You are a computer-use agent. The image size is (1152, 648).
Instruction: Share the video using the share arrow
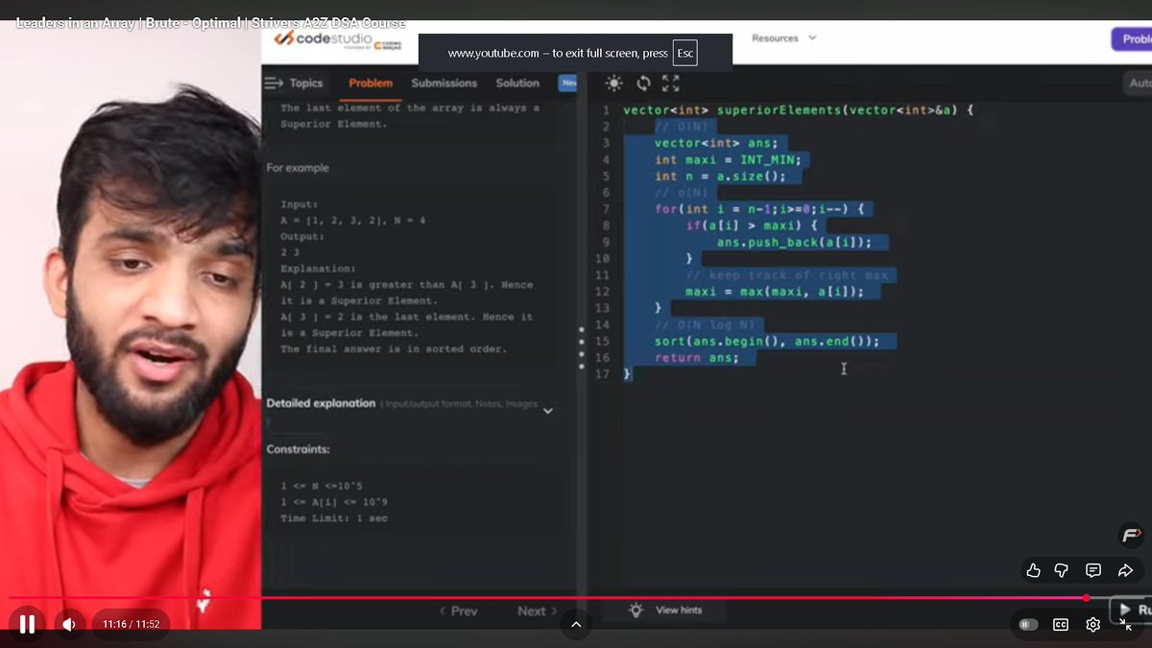click(x=1125, y=570)
